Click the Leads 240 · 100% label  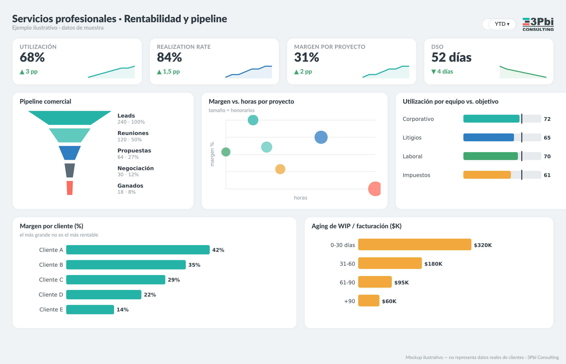[x=131, y=119]
